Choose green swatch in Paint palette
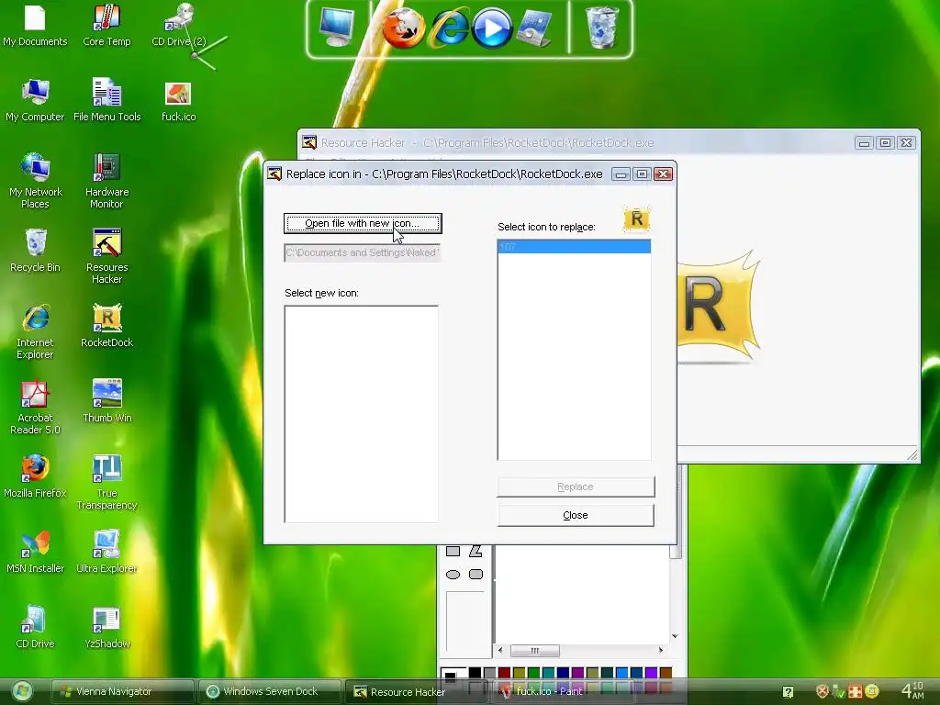Viewport: 940px width, 705px height. click(x=533, y=673)
